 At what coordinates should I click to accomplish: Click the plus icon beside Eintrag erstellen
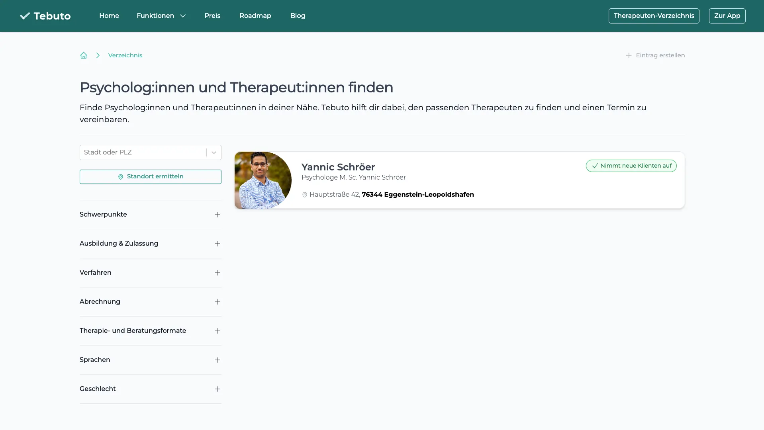629,55
